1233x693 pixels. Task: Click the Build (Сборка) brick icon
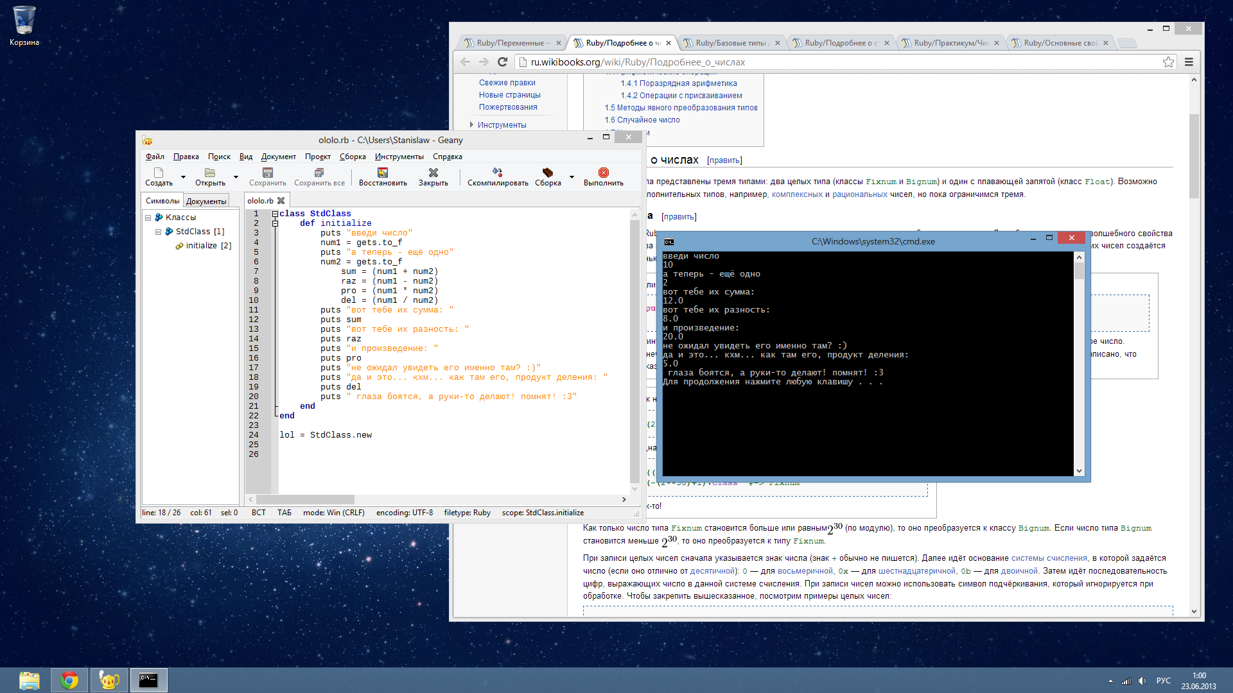pos(548,173)
